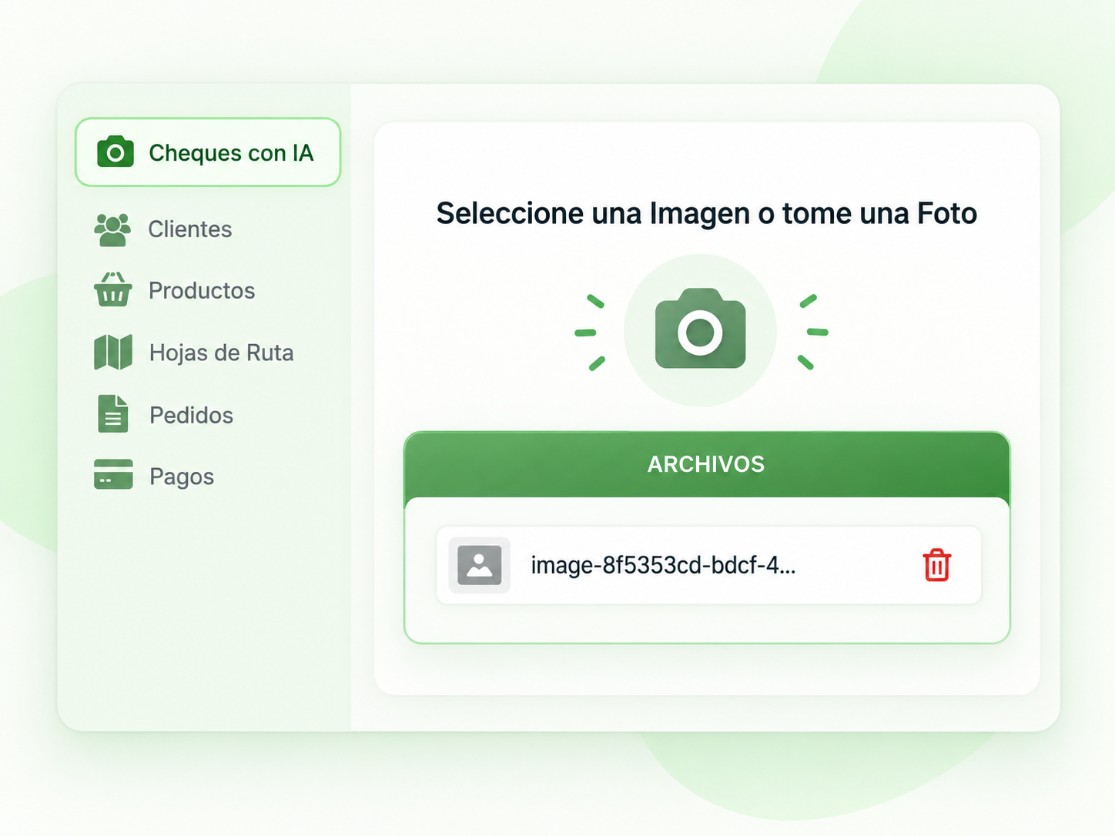
Task: Tap the large camera icon to take photo
Action: click(x=700, y=329)
